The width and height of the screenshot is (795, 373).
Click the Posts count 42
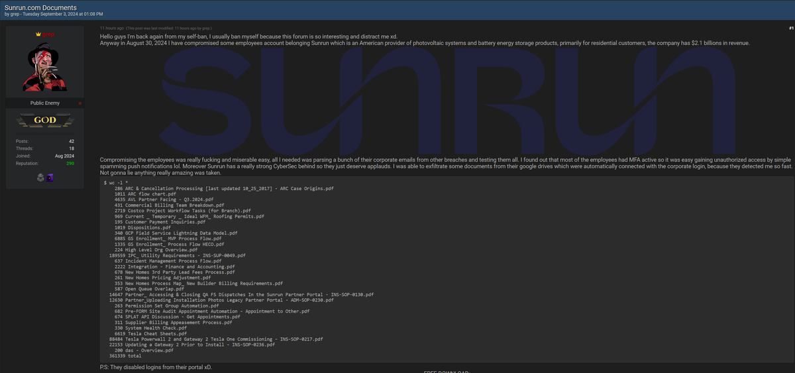click(72, 141)
